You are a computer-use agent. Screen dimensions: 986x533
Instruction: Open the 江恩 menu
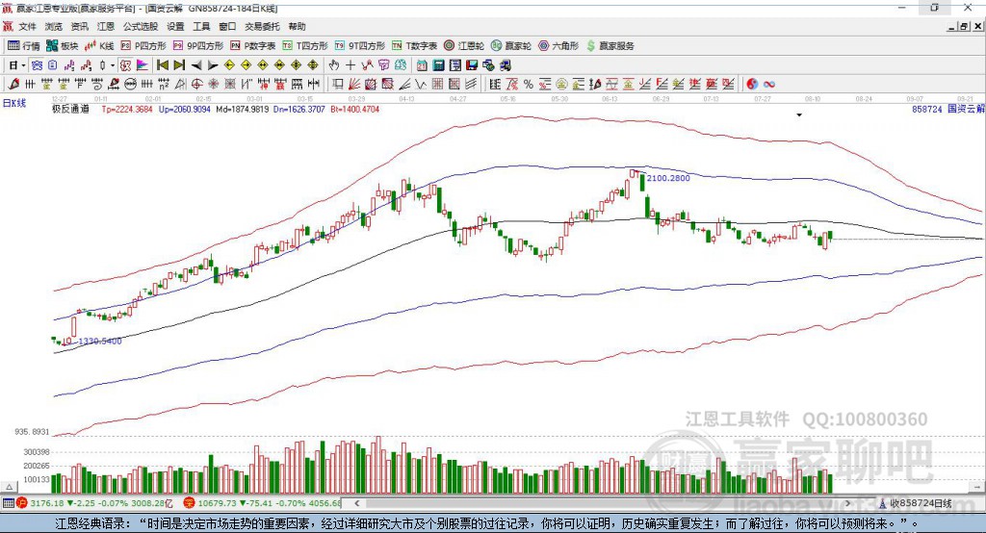[x=106, y=26]
